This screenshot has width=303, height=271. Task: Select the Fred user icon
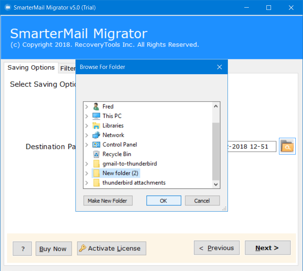coord(96,107)
